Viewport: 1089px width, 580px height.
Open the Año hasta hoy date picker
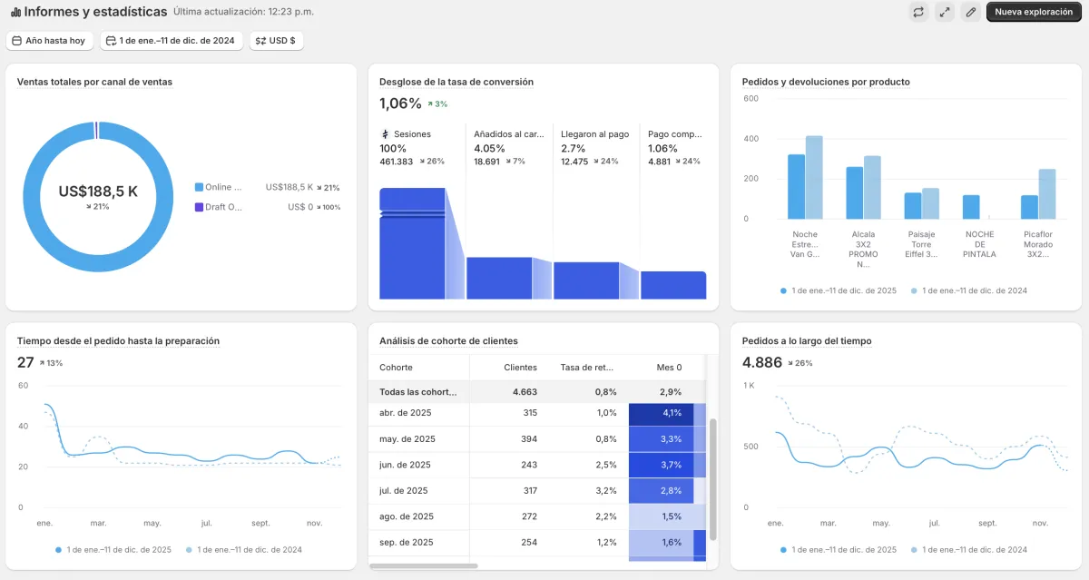point(49,41)
